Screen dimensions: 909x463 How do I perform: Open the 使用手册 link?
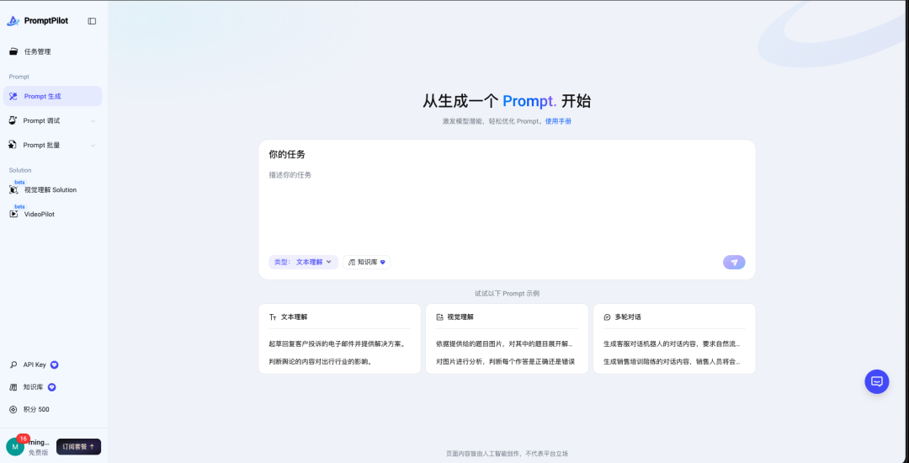558,122
